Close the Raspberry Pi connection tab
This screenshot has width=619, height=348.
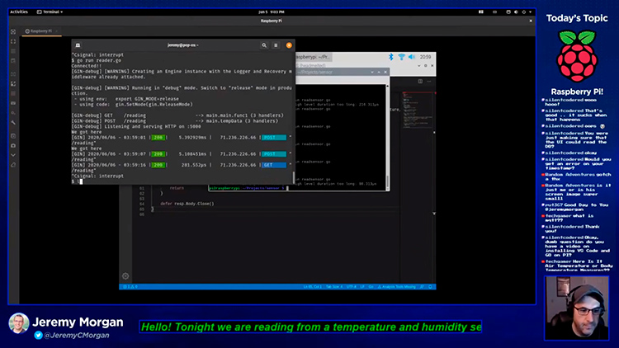click(56, 31)
